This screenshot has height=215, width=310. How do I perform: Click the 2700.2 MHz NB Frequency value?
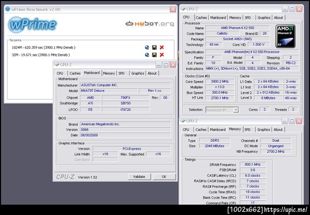tap(275, 151)
